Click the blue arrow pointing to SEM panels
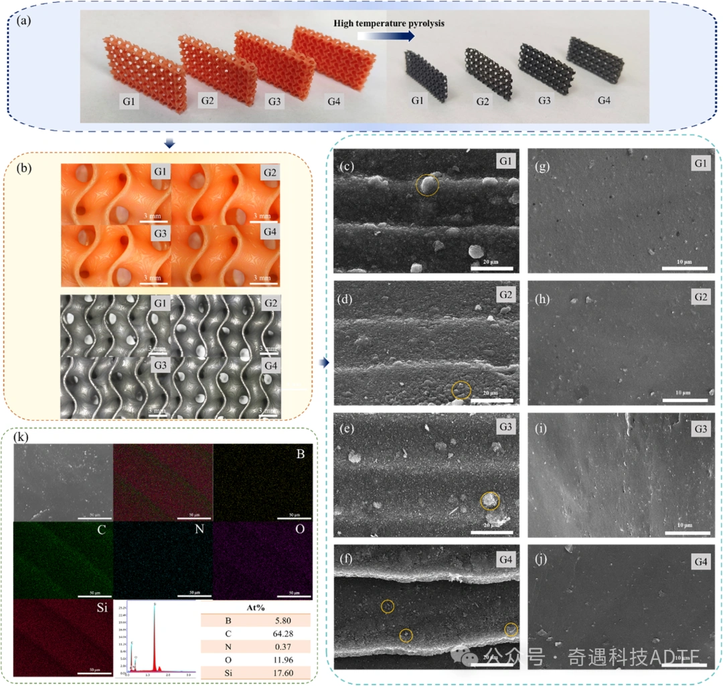723x686 pixels. coord(324,362)
